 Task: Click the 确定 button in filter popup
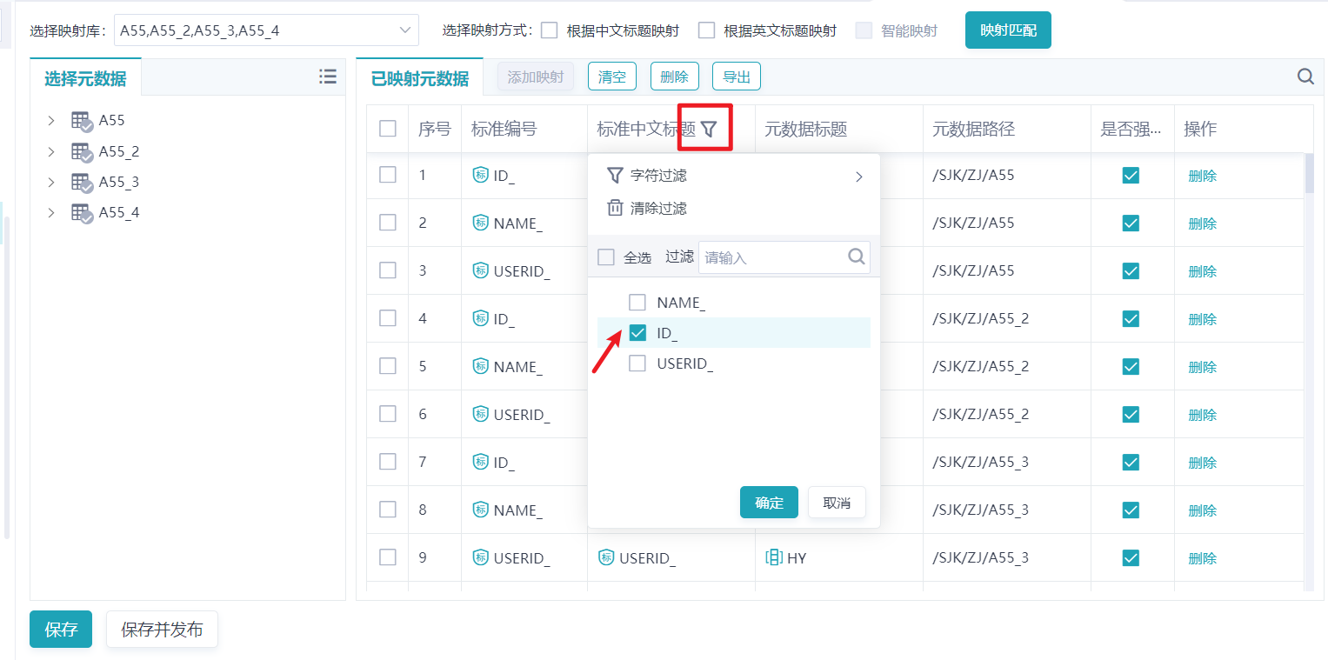click(769, 503)
